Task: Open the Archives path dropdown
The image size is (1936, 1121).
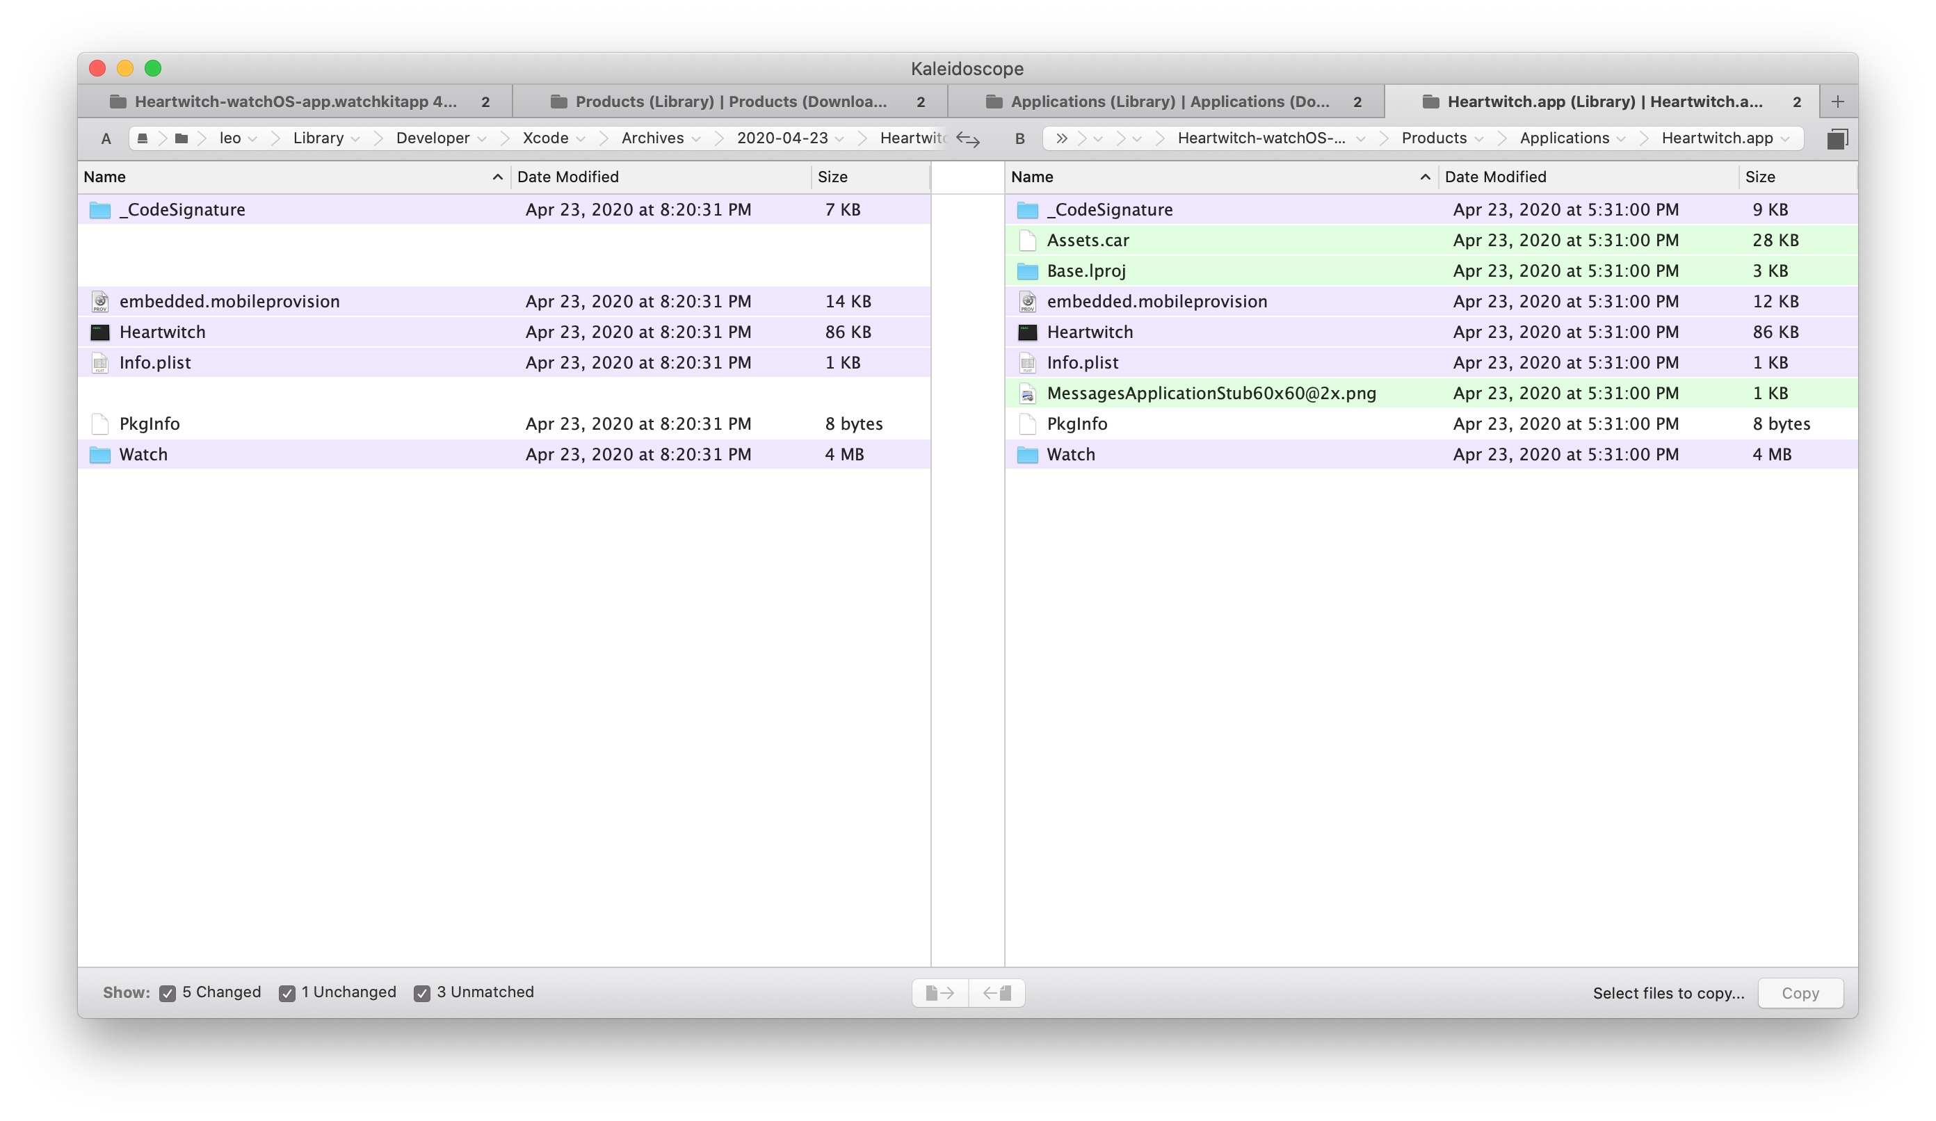Action: coord(696,139)
